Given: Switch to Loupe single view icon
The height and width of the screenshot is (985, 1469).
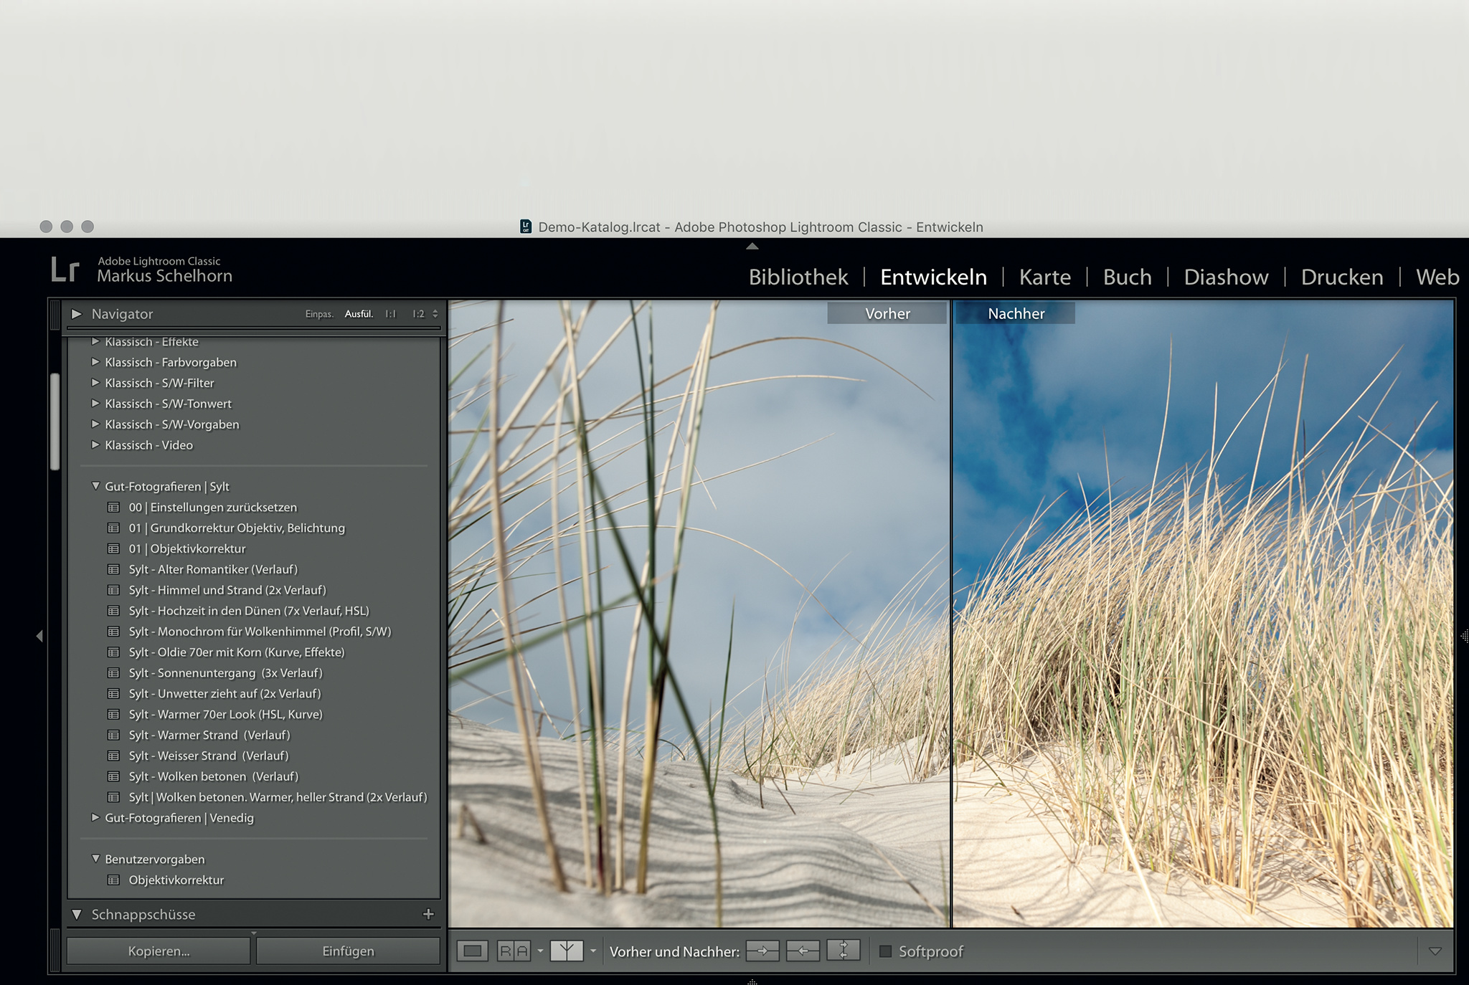Looking at the screenshot, I should [x=473, y=951].
